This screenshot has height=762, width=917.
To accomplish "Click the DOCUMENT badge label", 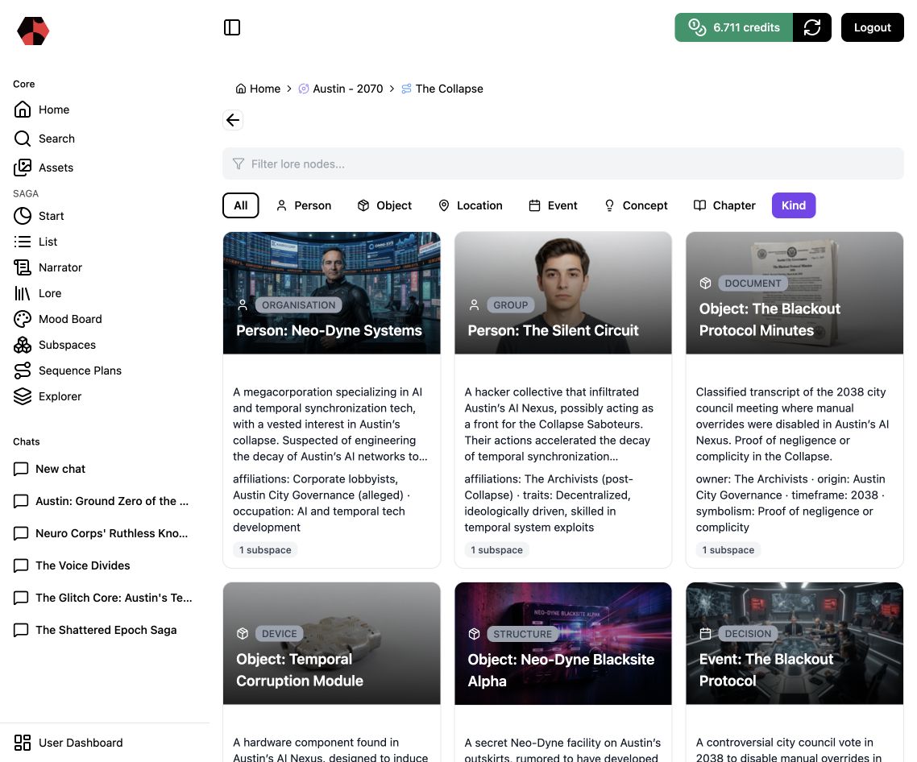I will point(753,283).
